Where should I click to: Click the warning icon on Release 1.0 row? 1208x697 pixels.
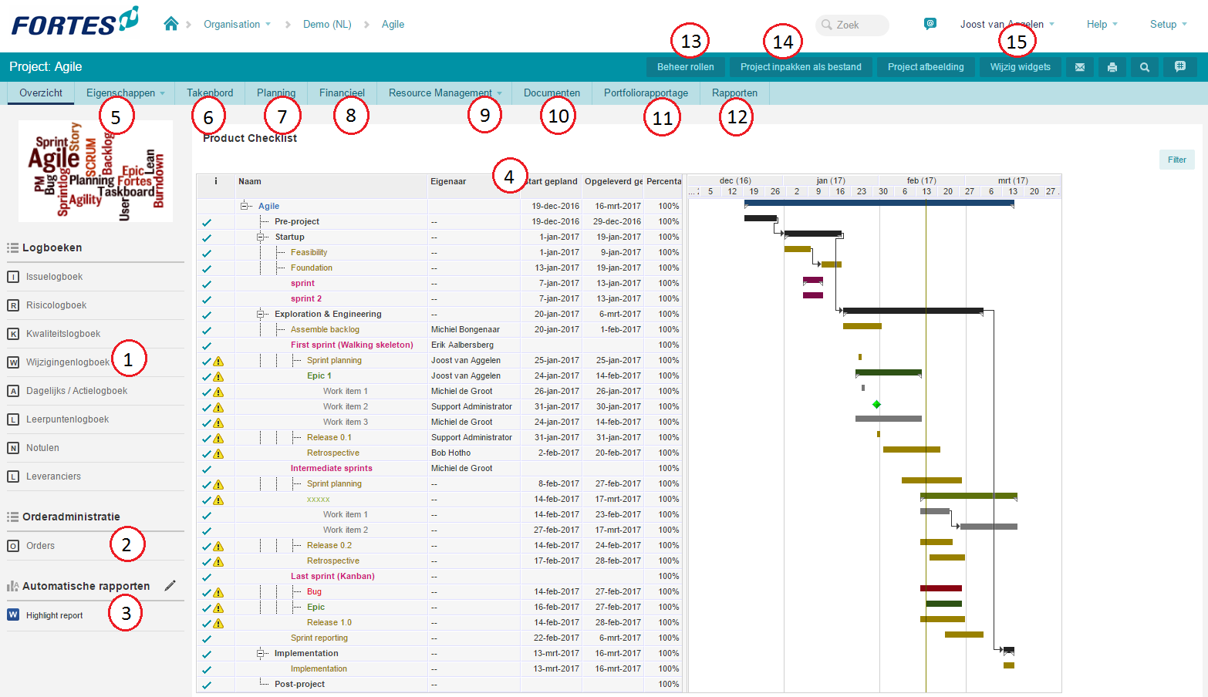pyautogui.click(x=218, y=623)
